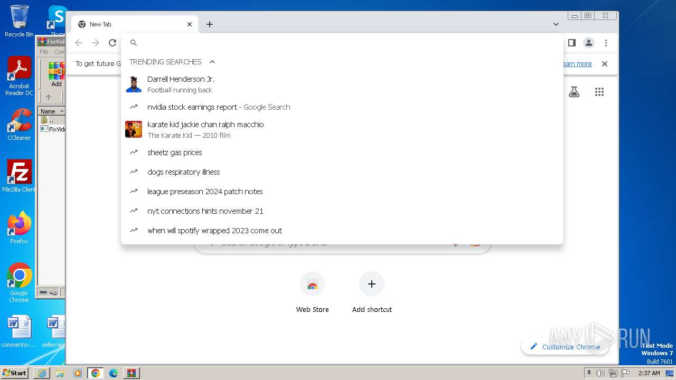Show hidden tray icons arrow
Viewport: 676px width, 380px height.
pyautogui.click(x=589, y=373)
